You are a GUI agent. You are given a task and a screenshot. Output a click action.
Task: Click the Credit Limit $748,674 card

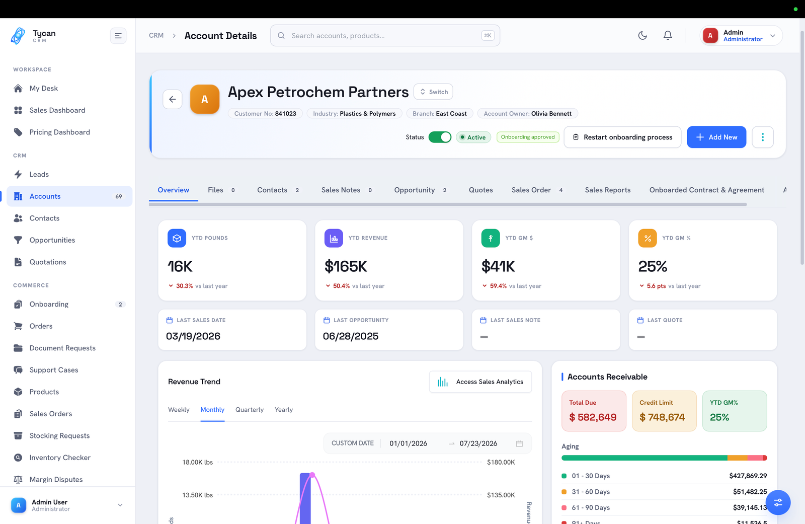(x=664, y=411)
